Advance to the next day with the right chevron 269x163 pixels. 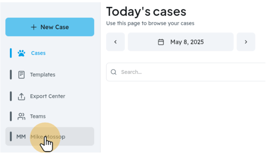pyautogui.click(x=246, y=42)
